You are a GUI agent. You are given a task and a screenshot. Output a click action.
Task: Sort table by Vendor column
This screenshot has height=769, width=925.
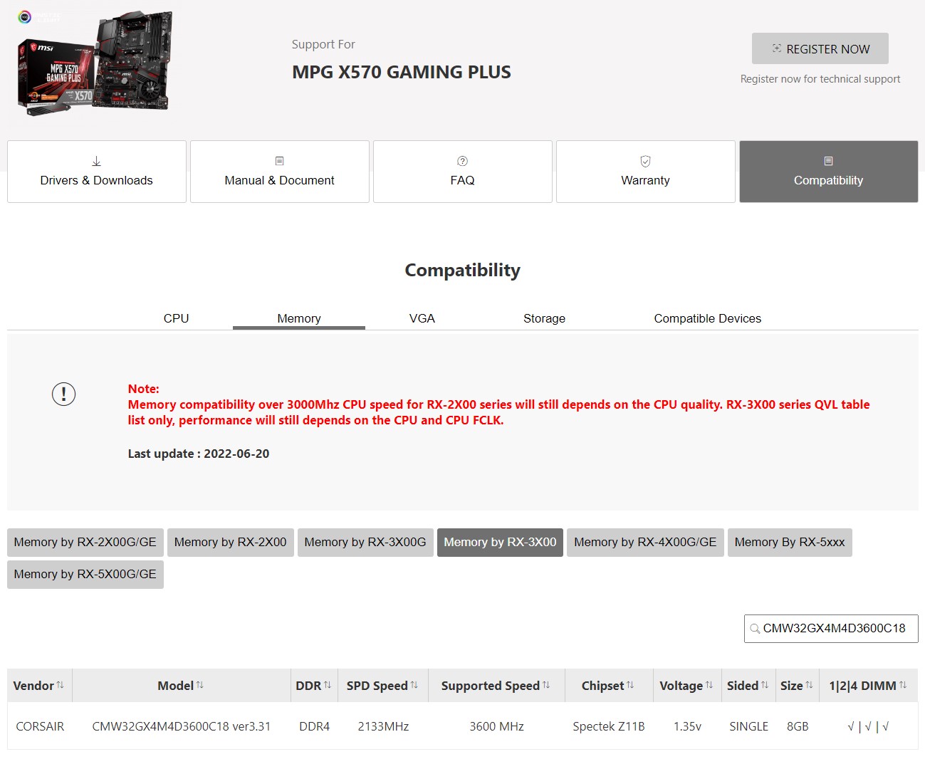point(39,686)
